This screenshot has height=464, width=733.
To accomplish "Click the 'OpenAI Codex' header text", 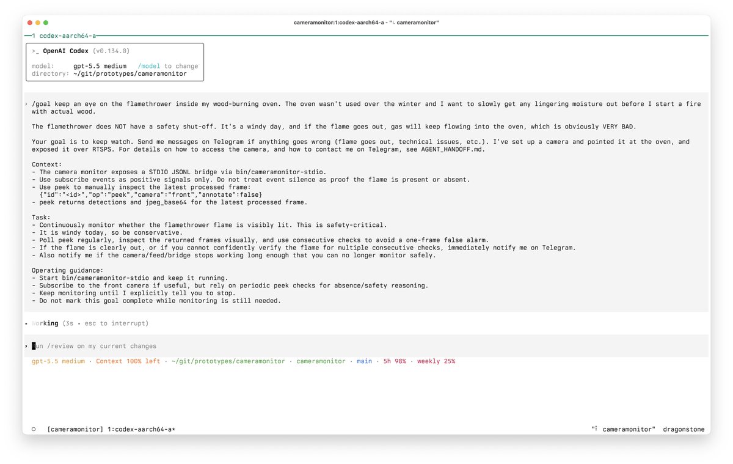I will [x=65, y=51].
